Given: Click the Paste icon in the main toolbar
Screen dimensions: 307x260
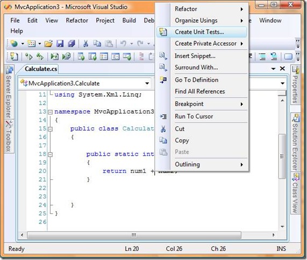Looking at the screenshot, I should pyautogui.click(x=109, y=44).
